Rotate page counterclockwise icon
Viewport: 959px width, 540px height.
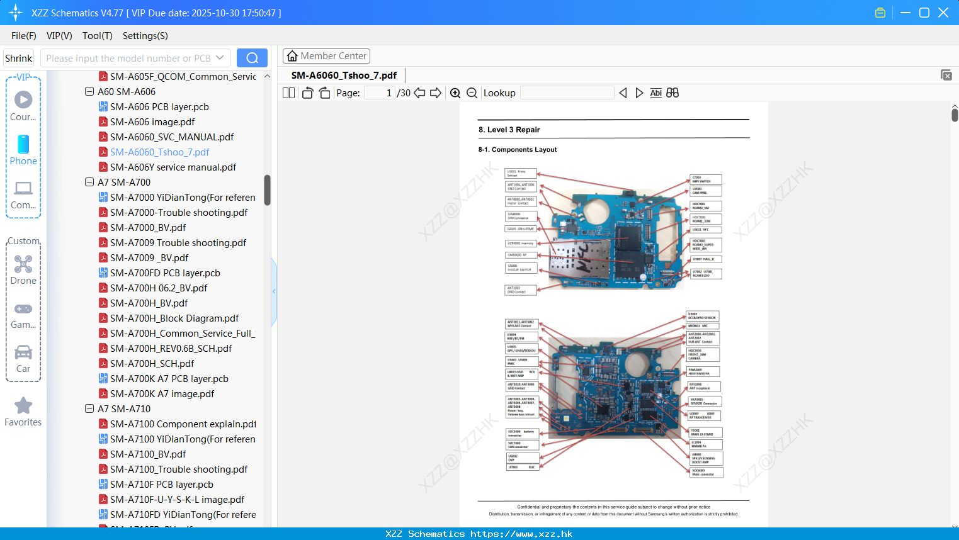307,93
